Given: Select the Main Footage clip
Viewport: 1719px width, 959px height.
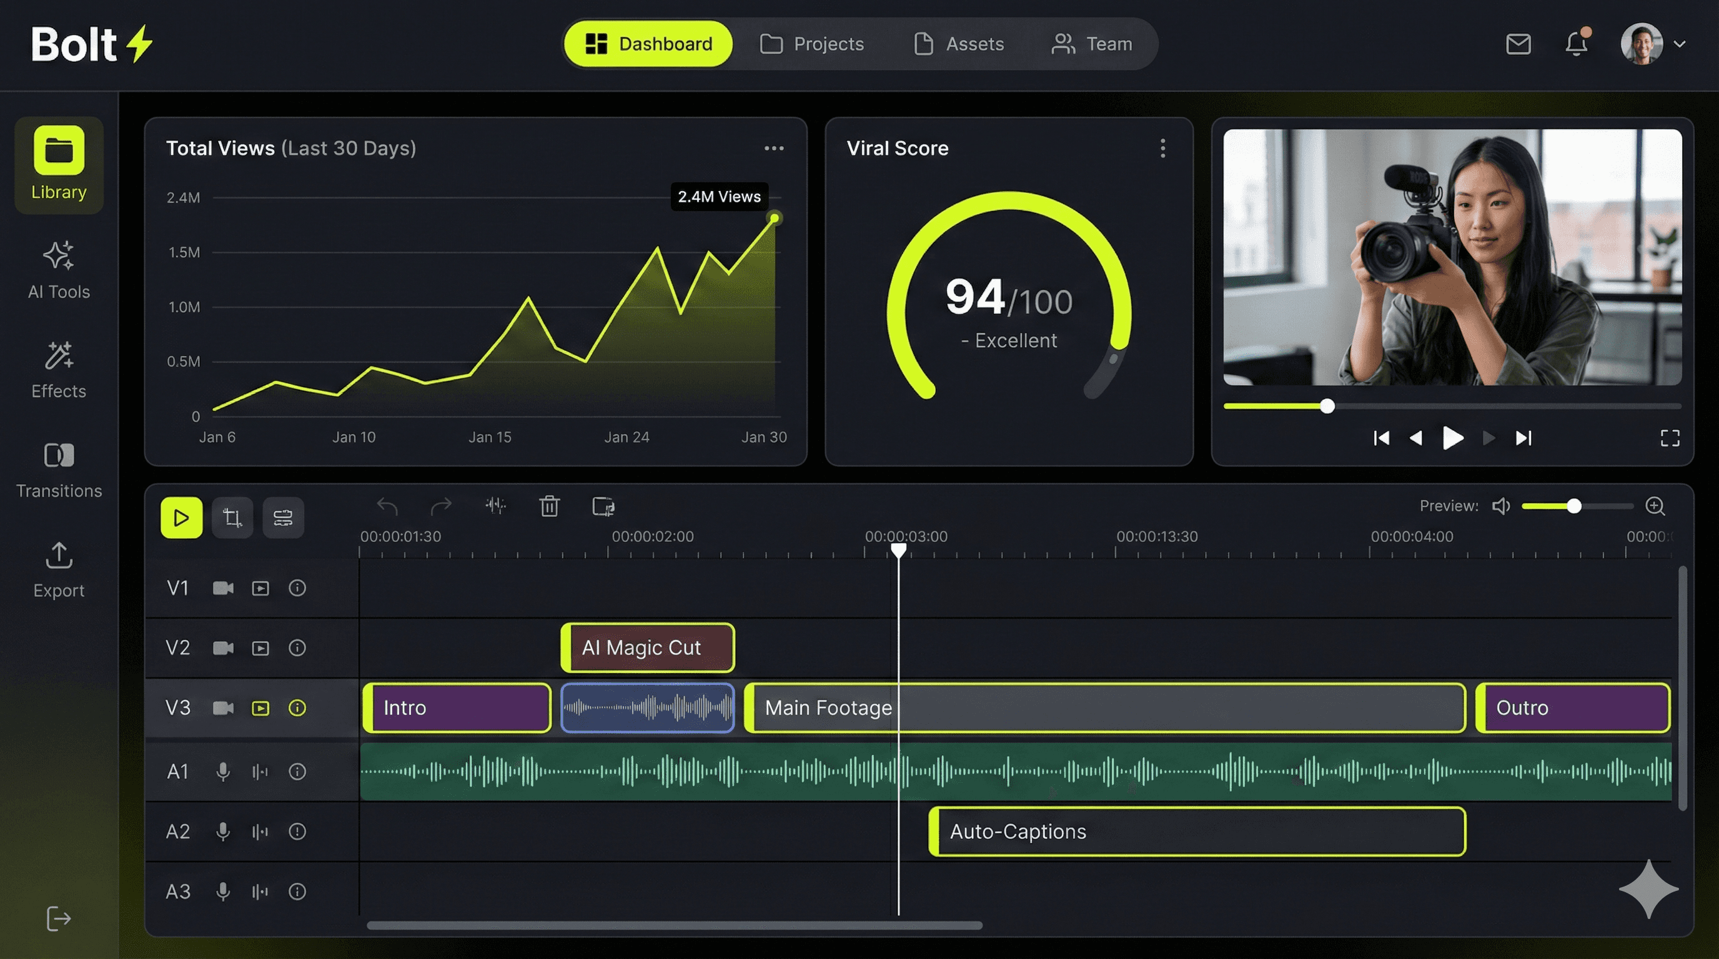Looking at the screenshot, I should point(1104,707).
